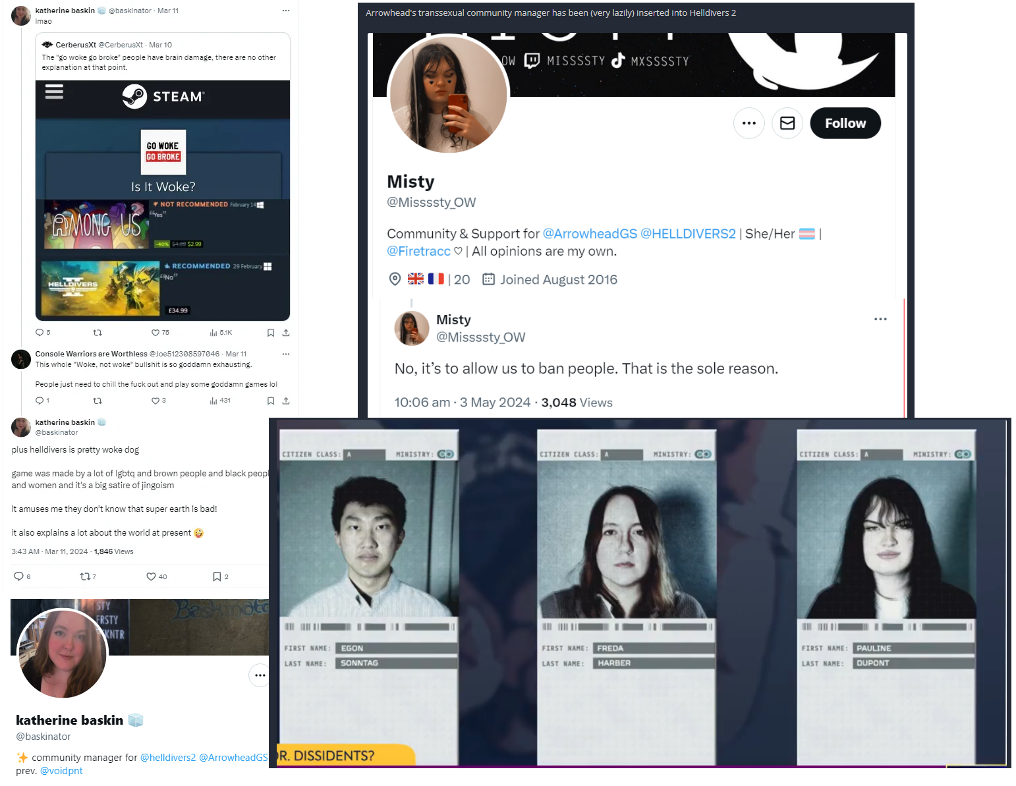Retweet the tweet showing 7 retweets
Viewport: 1016px width, 786px height.
85,576
